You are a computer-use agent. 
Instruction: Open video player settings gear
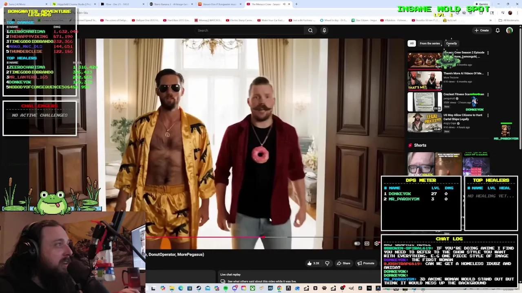point(376,243)
